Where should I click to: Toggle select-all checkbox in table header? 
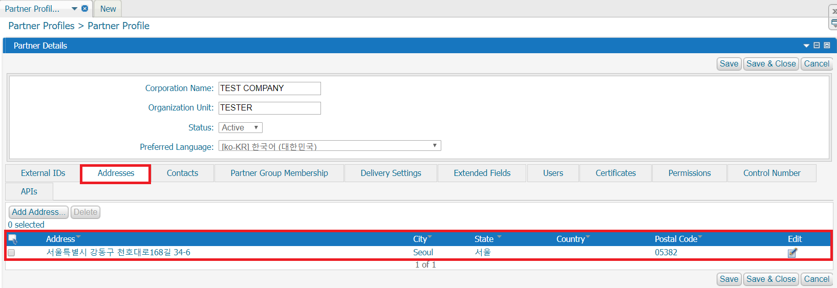(x=12, y=239)
